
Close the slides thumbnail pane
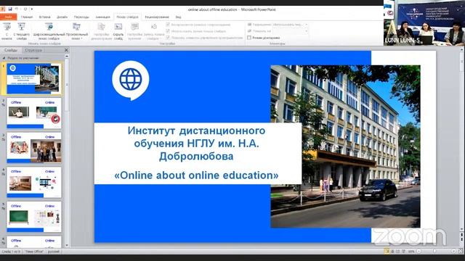pyautogui.click(x=66, y=50)
